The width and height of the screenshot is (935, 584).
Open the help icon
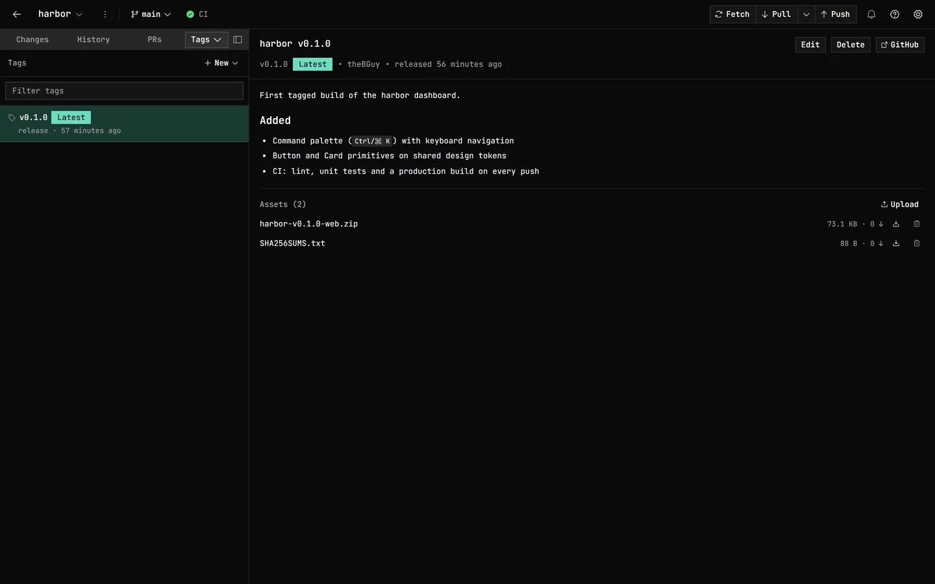(895, 14)
